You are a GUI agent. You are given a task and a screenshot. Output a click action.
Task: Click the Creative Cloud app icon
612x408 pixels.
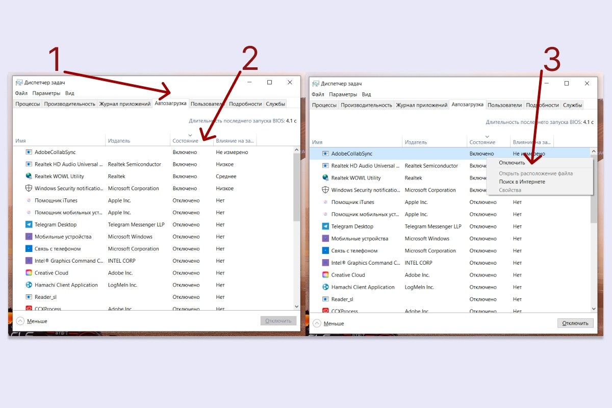pos(28,273)
